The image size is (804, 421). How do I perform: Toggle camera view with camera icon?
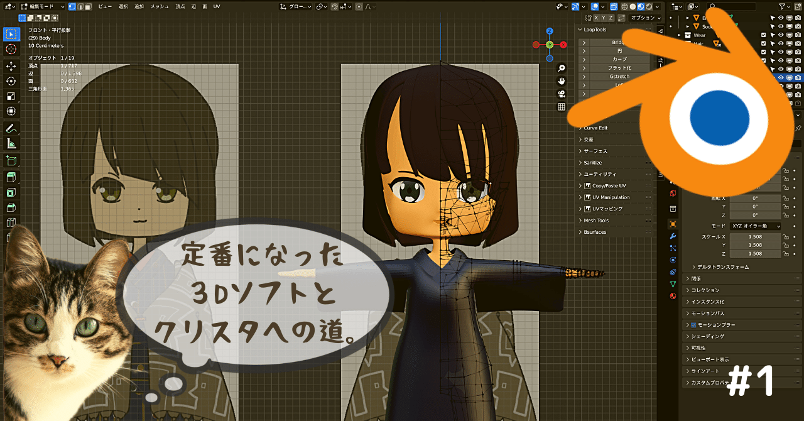click(562, 94)
